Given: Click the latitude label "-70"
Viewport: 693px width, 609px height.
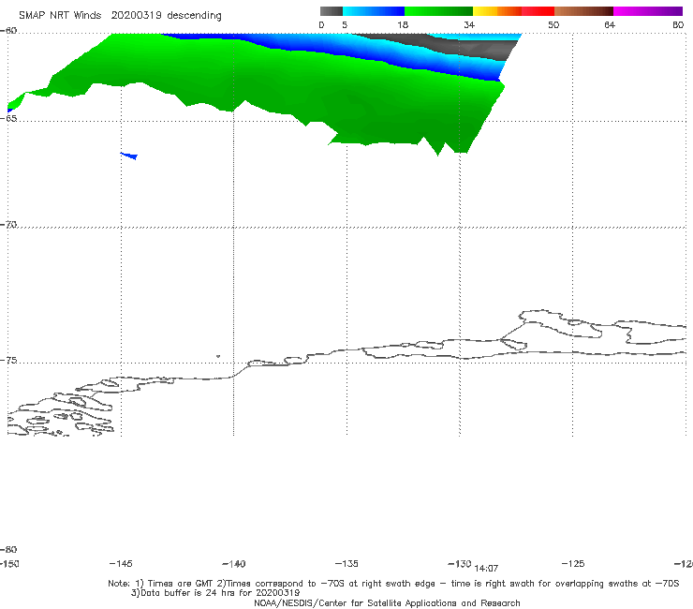Looking at the screenshot, I should tap(8, 225).
